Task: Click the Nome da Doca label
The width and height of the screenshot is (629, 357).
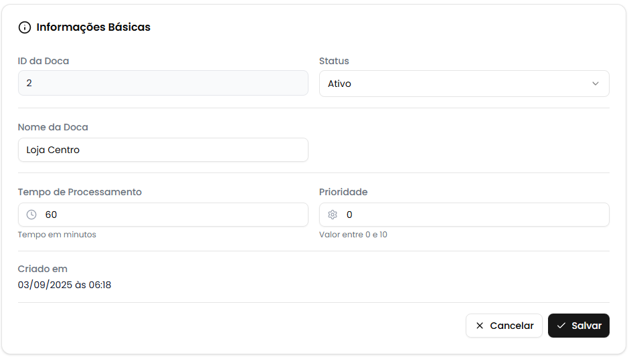Action: (x=53, y=127)
